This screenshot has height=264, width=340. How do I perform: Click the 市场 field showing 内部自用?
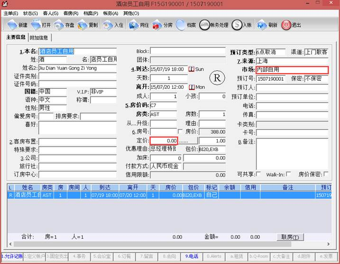click(x=292, y=70)
